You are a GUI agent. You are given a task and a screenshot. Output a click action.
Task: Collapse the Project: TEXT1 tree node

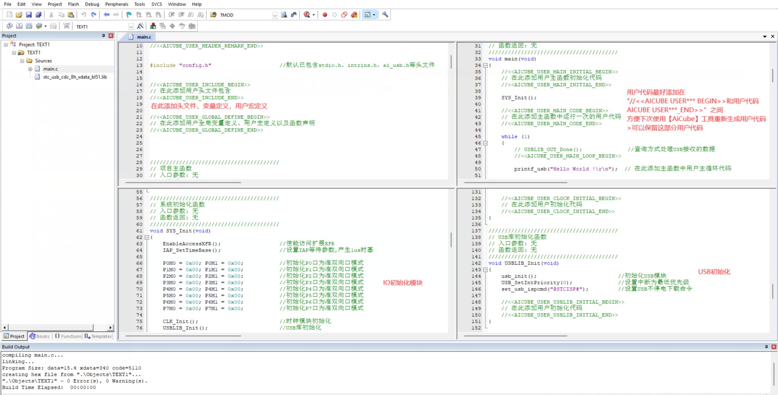tap(6, 44)
